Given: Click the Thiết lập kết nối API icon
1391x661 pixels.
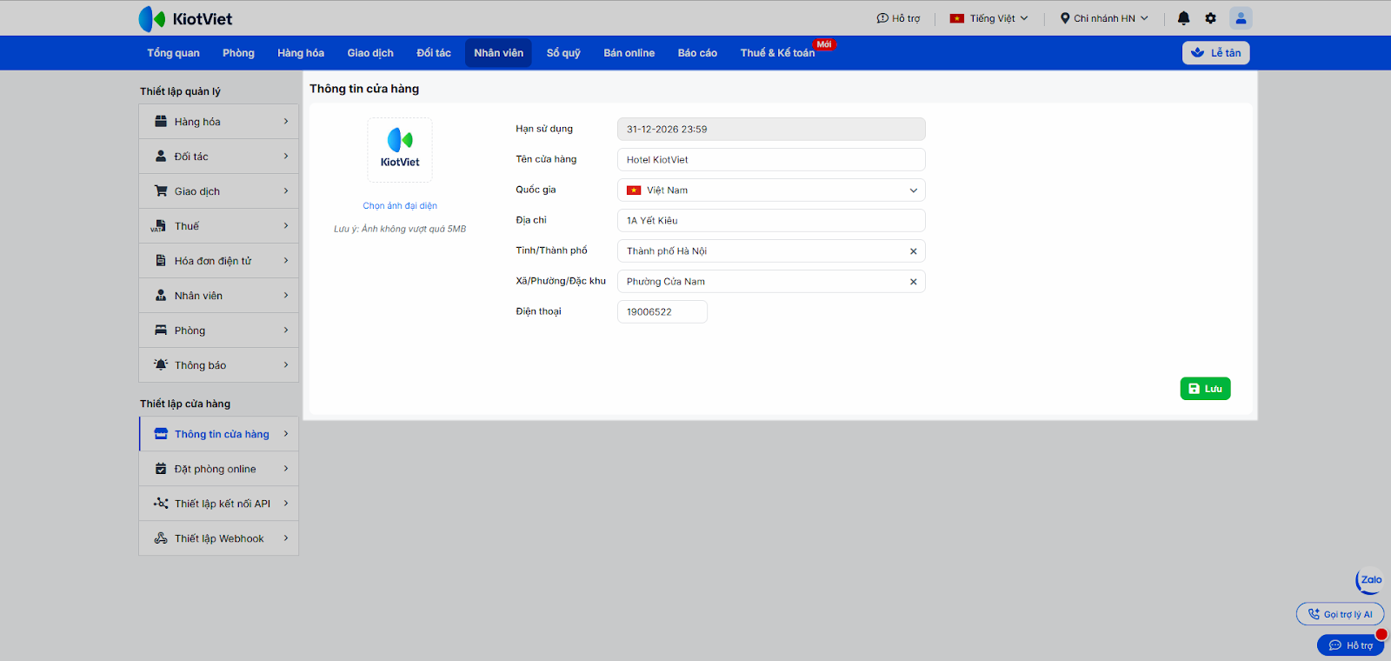Looking at the screenshot, I should point(161,504).
